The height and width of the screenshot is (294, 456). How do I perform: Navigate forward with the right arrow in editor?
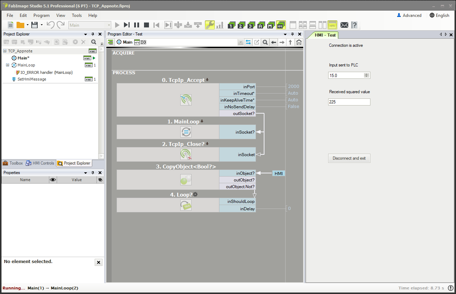[282, 42]
